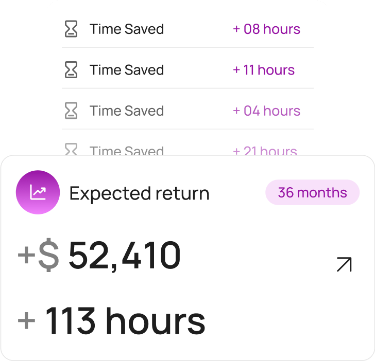The image size is (375, 361).
Task: Open details with the diagonal arrow icon
Action: (344, 264)
